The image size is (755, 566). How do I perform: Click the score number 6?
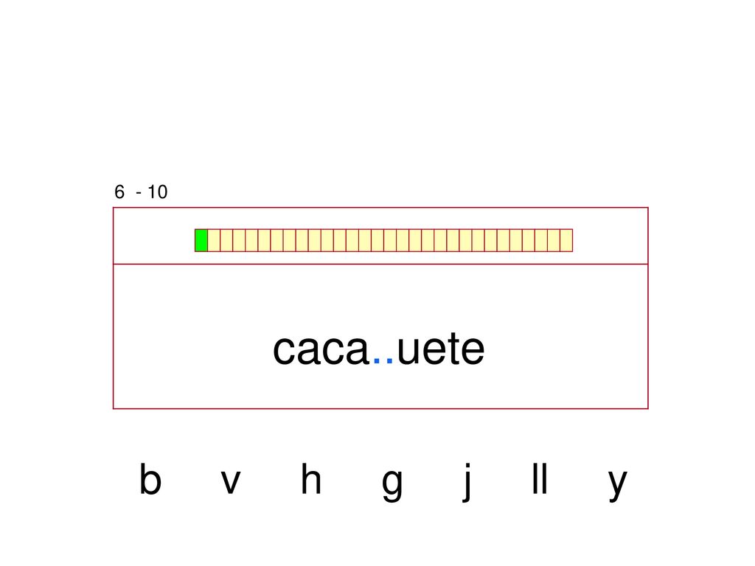119,192
